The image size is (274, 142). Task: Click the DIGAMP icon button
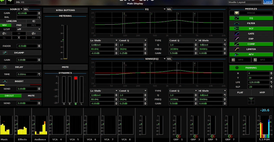pos(5,52)
